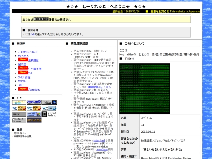Click the 声明 table header cell

click(130, 150)
